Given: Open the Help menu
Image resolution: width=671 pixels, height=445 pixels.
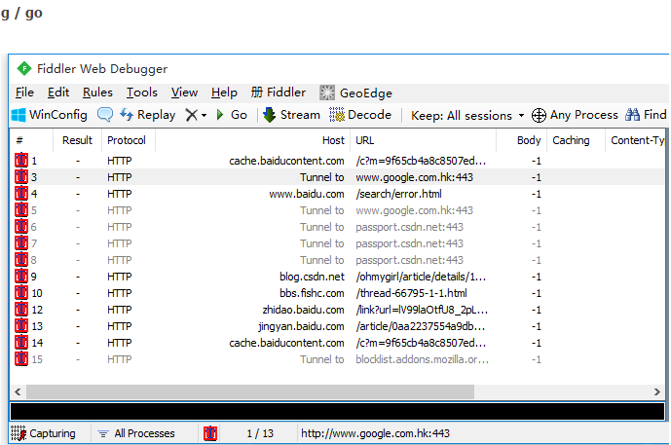Looking at the screenshot, I should [x=224, y=93].
